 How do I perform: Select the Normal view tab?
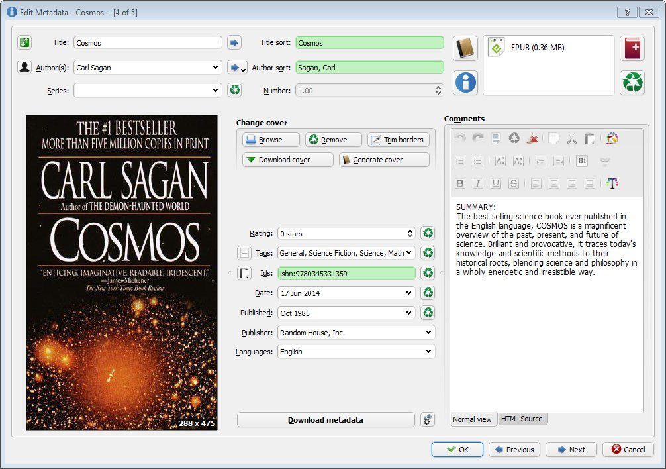coord(473,419)
